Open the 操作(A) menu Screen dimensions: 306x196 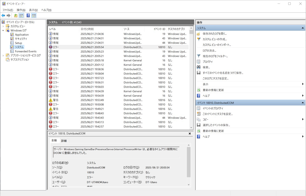pyautogui.click(x=21, y=10)
